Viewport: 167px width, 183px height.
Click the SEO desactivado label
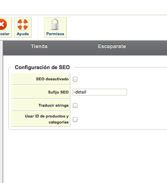tap(52, 79)
